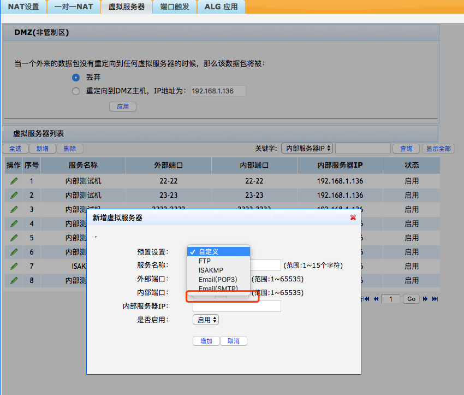Choose Email(POP3) in preset list
Image resolution: width=464 pixels, height=395 pixels.
coord(219,279)
